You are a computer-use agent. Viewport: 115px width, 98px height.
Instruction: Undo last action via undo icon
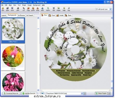pyautogui.click(x=37, y=9)
